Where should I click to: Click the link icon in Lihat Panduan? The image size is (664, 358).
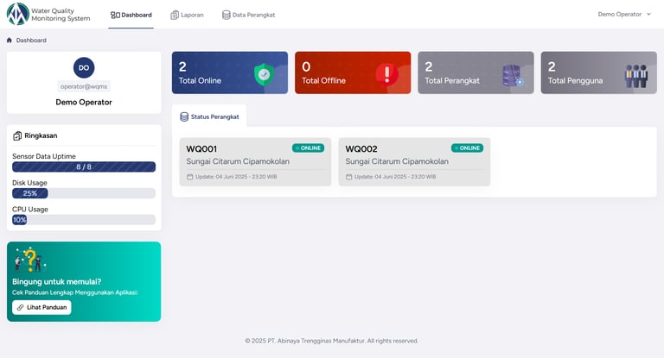(20, 307)
